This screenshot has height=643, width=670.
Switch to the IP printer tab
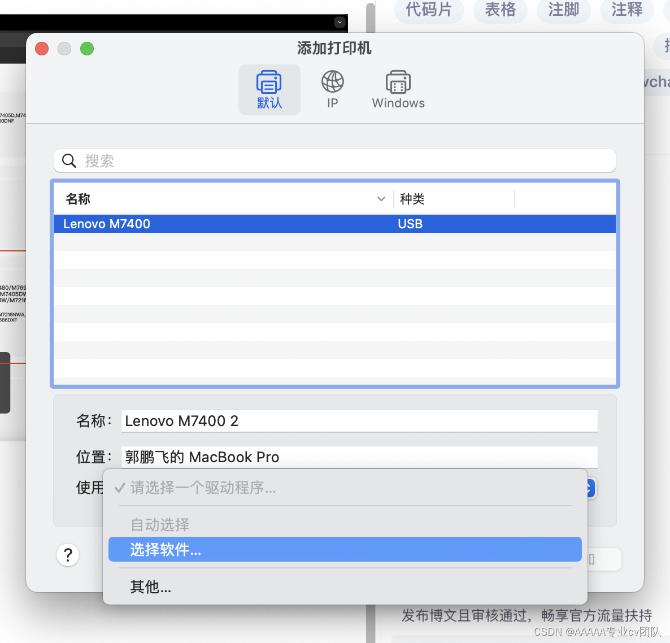pyautogui.click(x=332, y=90)
